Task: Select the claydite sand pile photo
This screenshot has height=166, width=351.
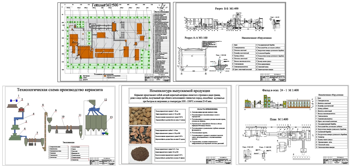Action: tap(140, 153)
